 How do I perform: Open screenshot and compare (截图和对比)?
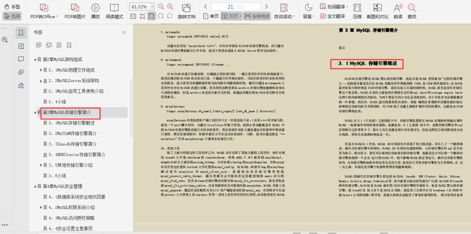[x=377, y=12]
